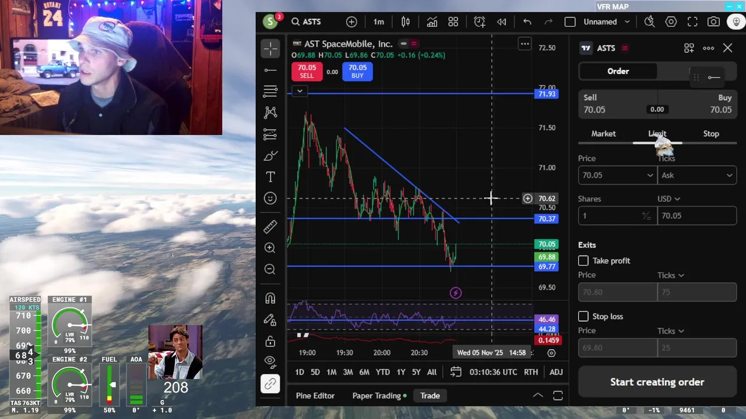Screen dimensions: 746x419
Task: Select the 1D time range
Action: 299,372
